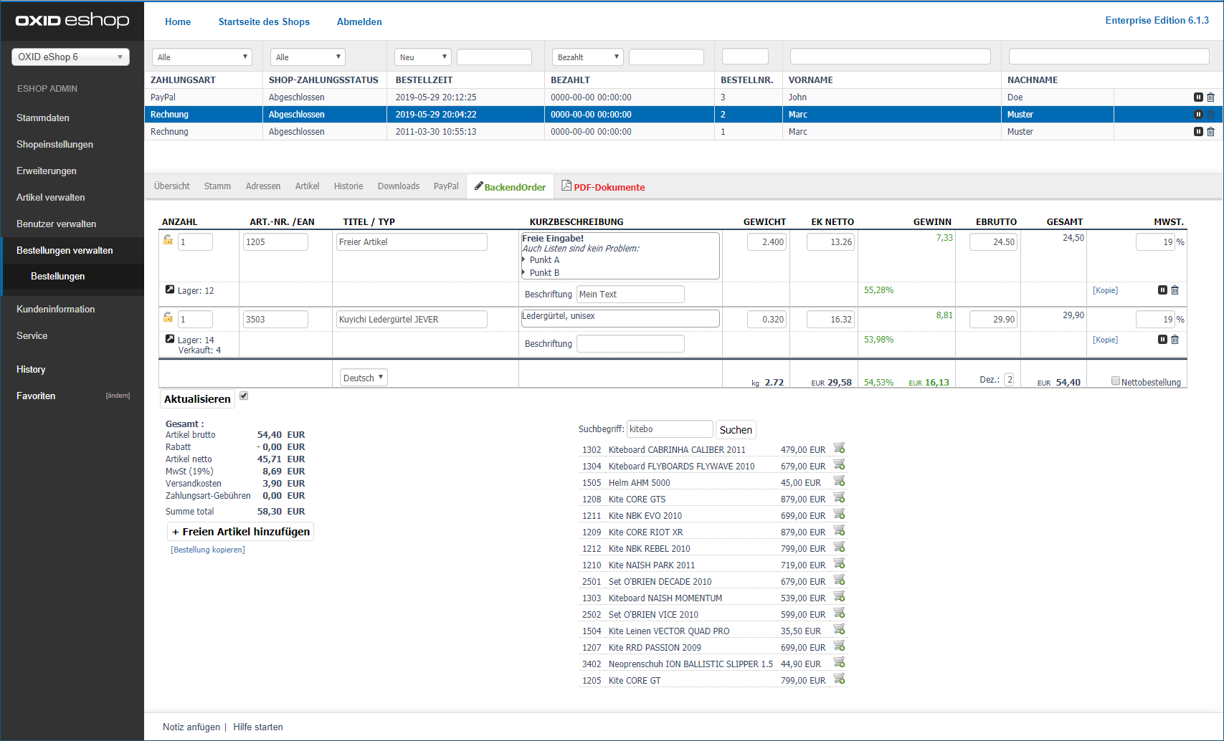This screenshot has height=741, width=1224.
Task: Add Helm AHM 5000 to the order
Action: tap(839, 482)
